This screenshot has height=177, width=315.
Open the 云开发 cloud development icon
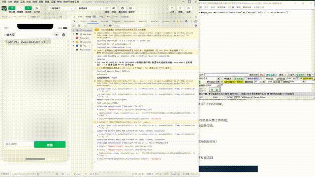click(x=36, y=8)
